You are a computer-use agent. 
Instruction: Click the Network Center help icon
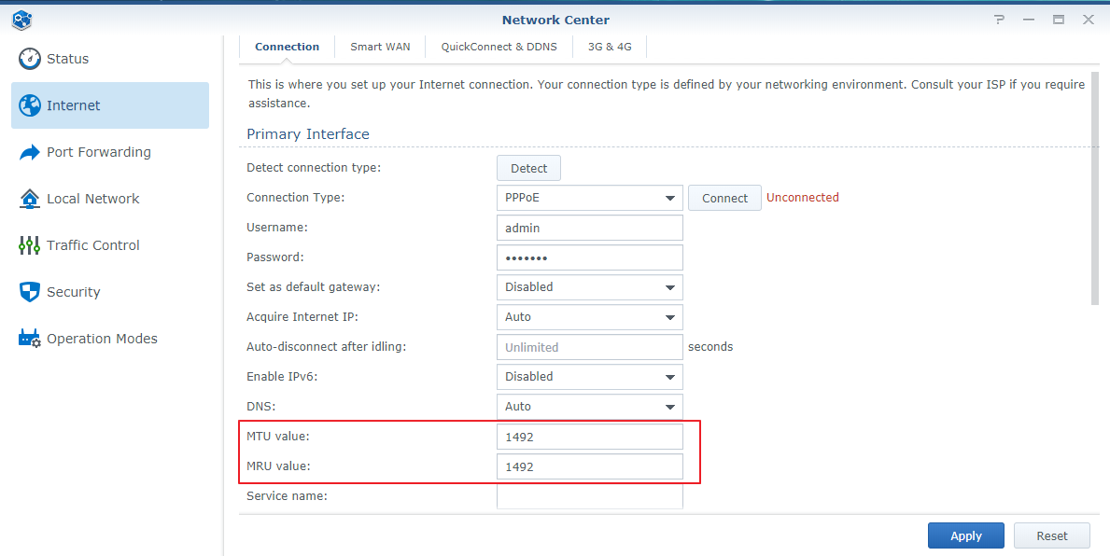tap(999, 19)
